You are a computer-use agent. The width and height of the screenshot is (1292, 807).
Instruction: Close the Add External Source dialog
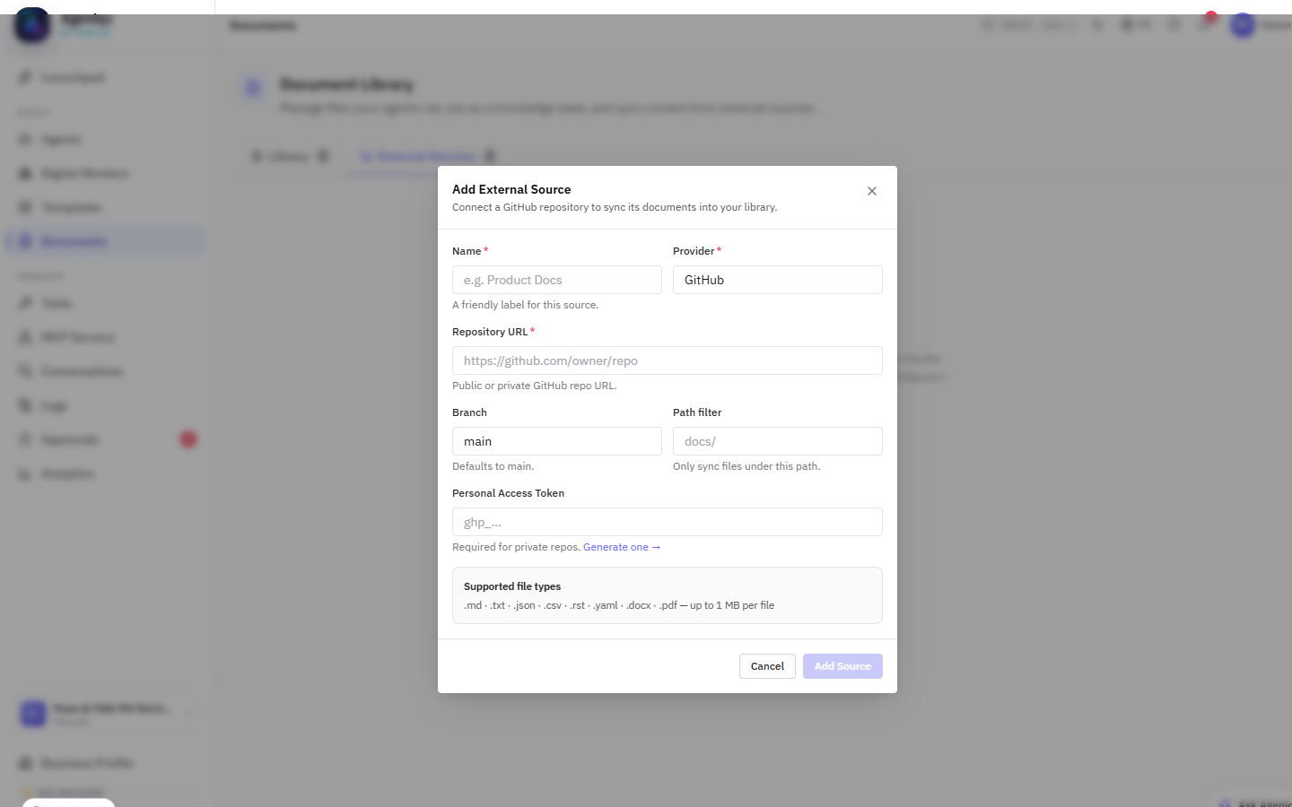[x=872, y=191]
